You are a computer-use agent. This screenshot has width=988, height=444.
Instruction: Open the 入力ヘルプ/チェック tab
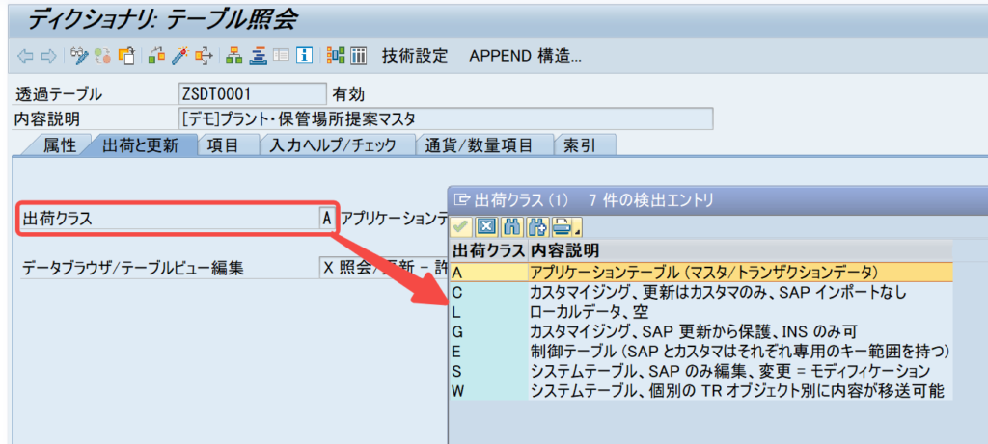pyautogui.click(x=332, y=145)
